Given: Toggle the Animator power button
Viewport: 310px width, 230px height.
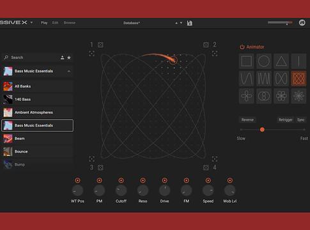Looking at the screenshot, I should click(x=242, y=47).
